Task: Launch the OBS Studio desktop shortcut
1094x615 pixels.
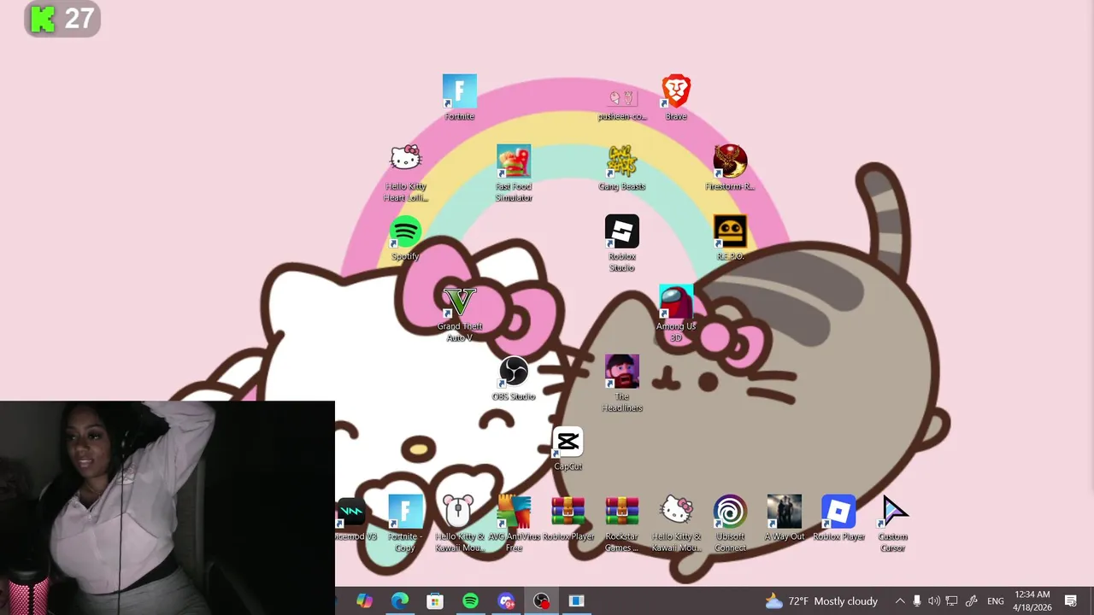Action: pyautogui.click(x=513, y=378)
